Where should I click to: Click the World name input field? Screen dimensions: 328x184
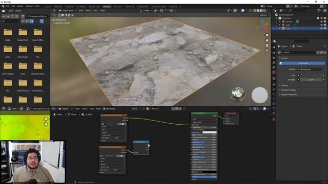click(x=299, y=52)
